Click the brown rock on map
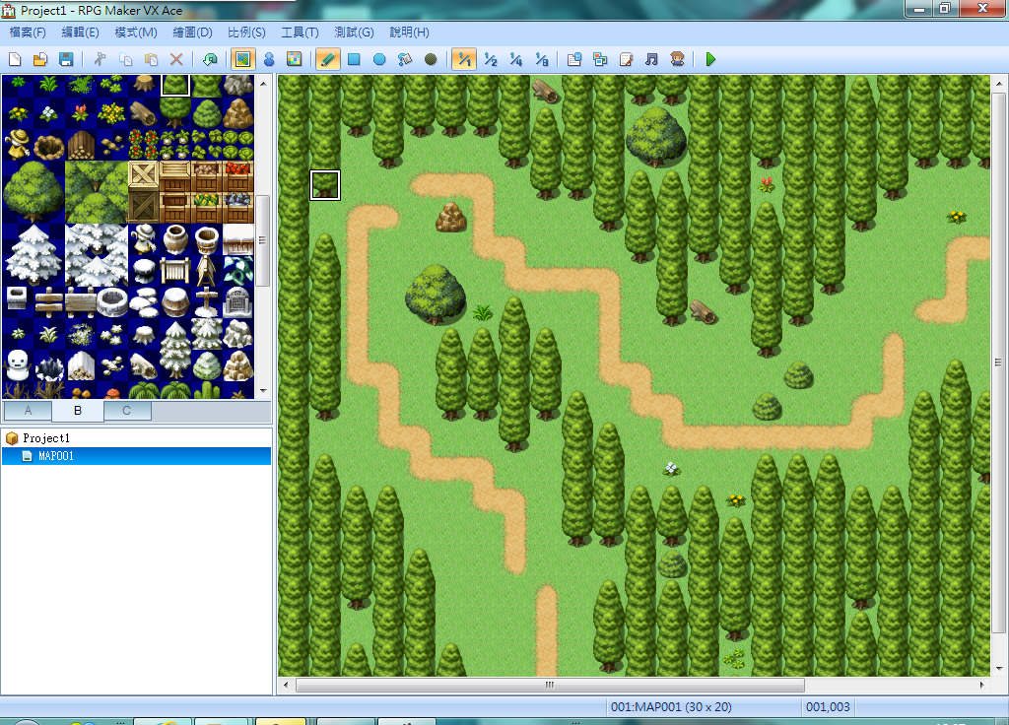This screenshot has height=725, width=1009. (451, 217)
